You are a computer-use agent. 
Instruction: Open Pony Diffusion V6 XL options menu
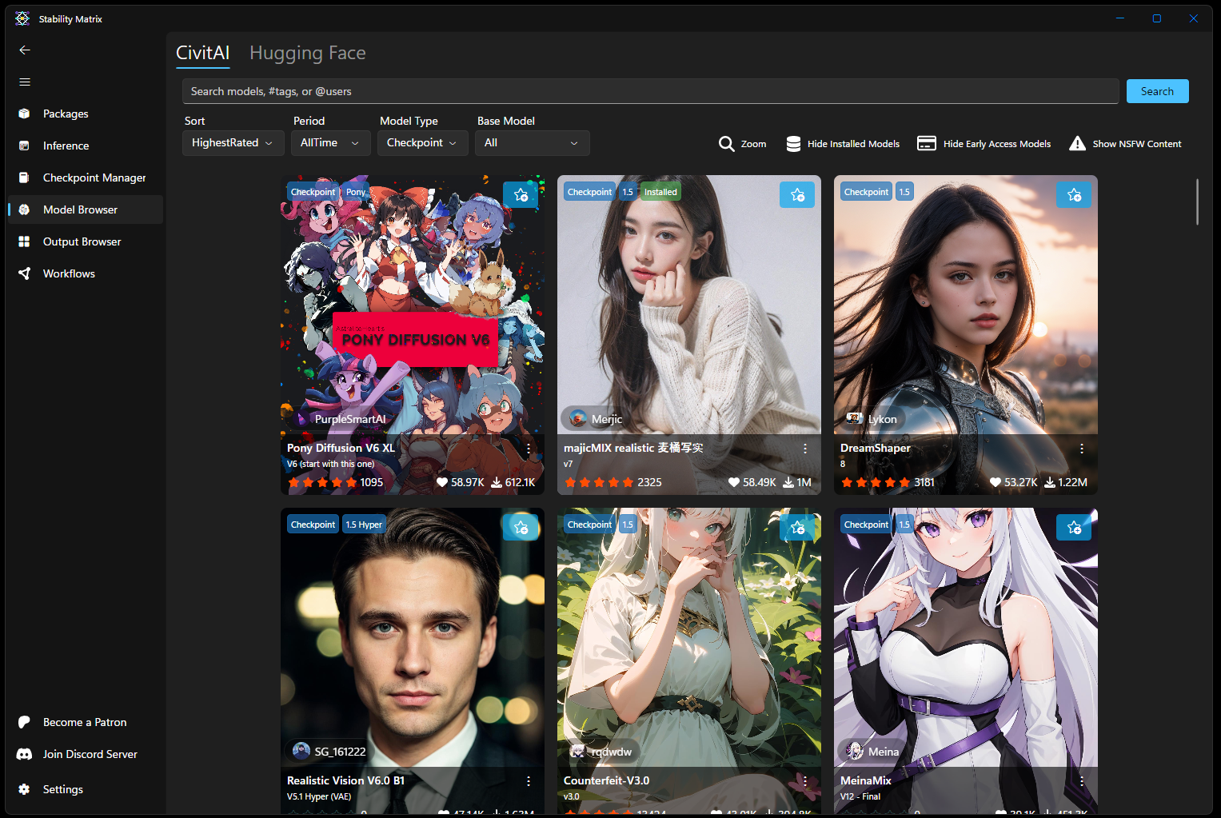(x=529, y=449)
